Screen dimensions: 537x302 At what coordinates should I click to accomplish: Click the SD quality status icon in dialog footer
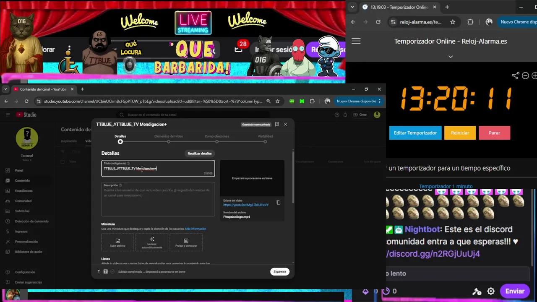tap(105, 271)
